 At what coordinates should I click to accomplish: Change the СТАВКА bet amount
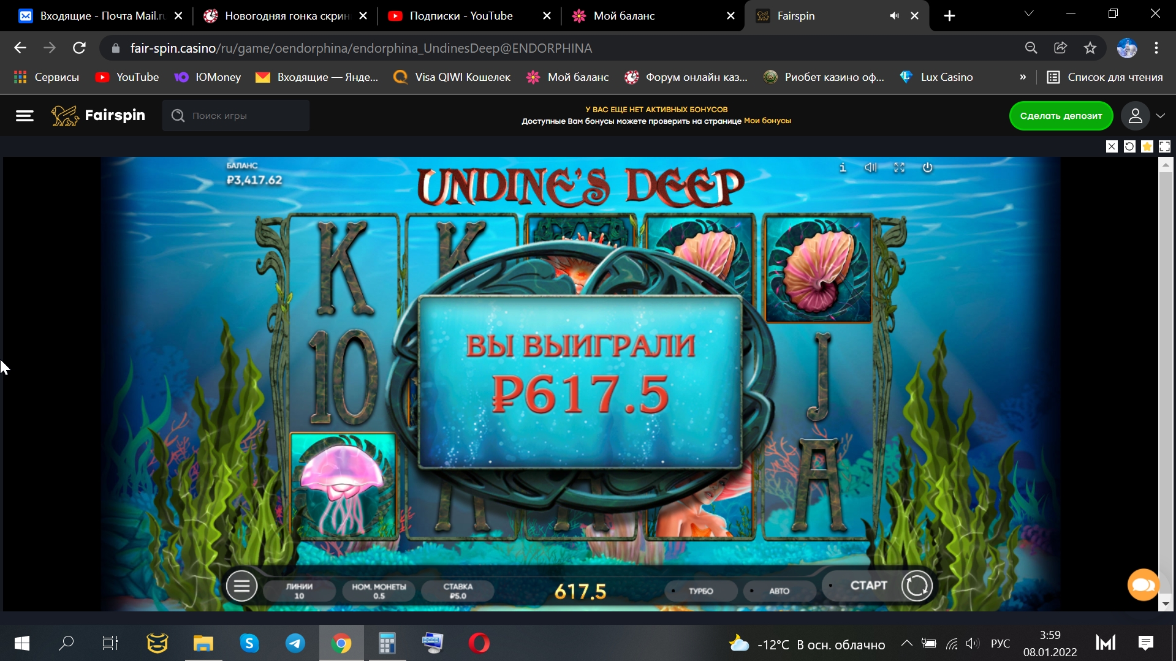coord(458,591)
